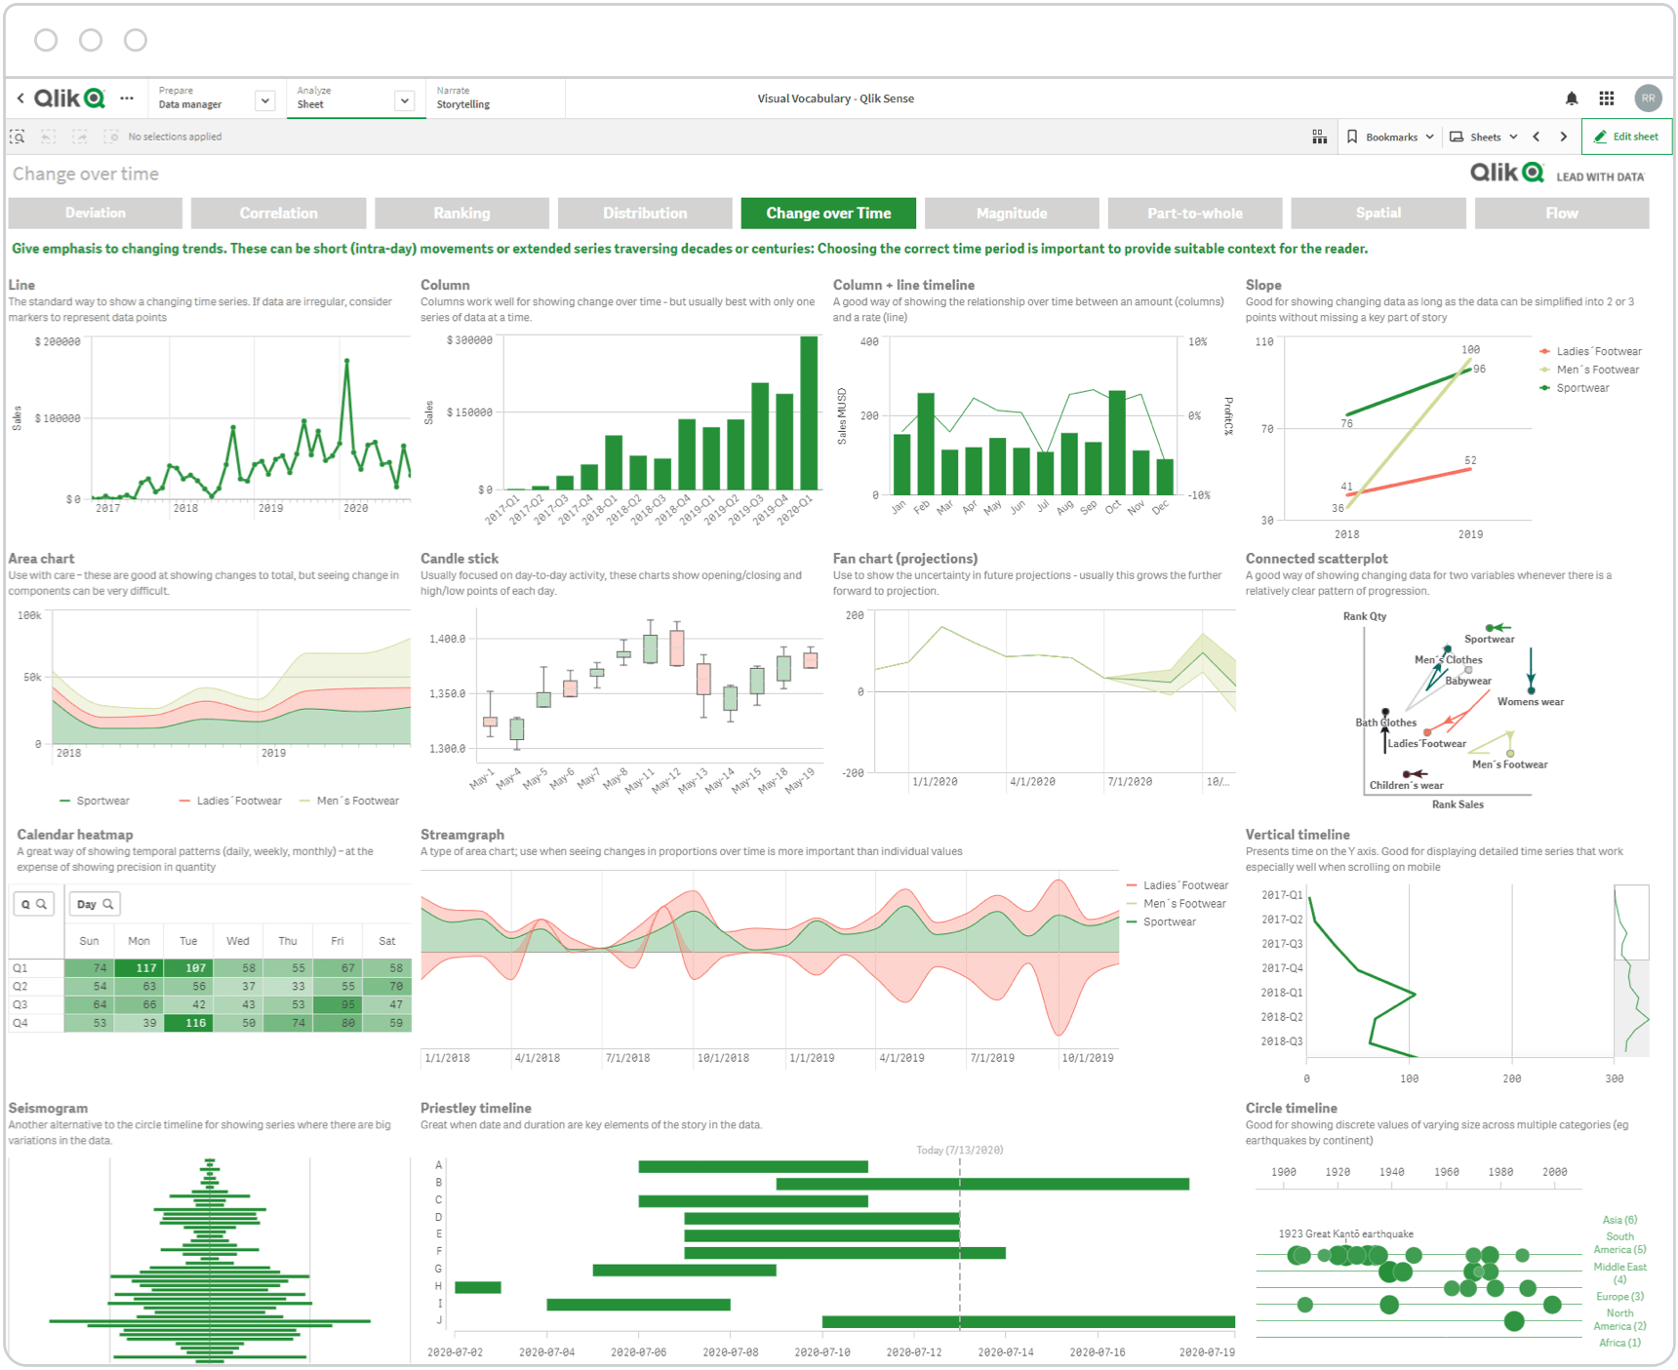Select the Correlation category button
This screenshot has height=1370, width=1678.
279,213
